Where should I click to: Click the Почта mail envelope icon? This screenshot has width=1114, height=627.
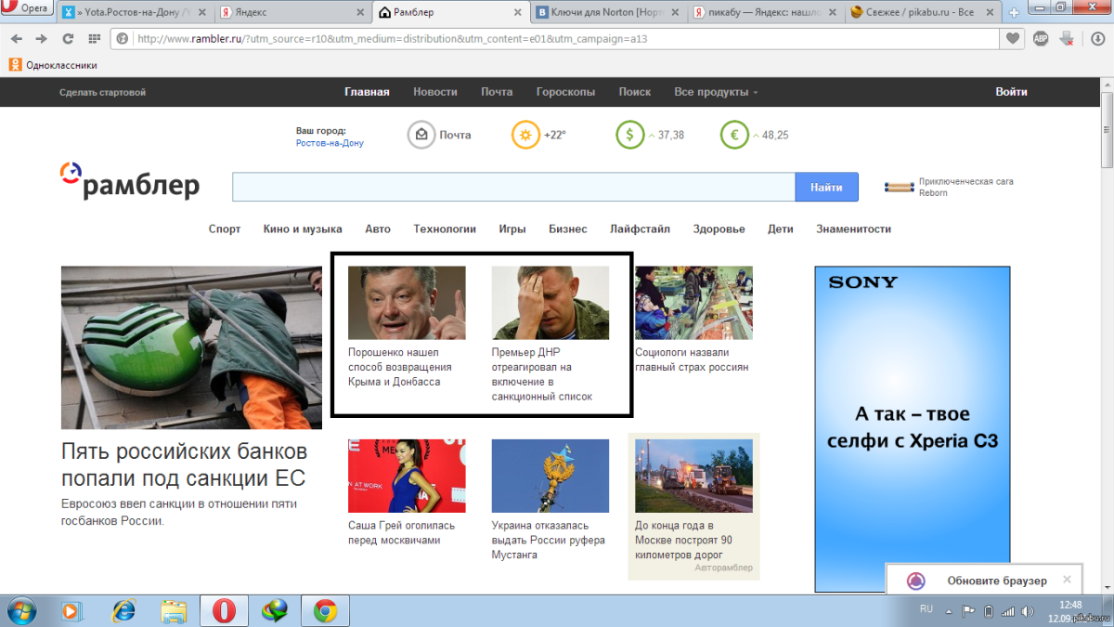pos(421,135)
